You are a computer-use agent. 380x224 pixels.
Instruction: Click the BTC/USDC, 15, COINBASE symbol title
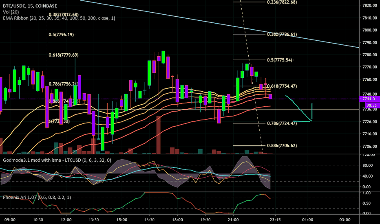click(30, 6)
